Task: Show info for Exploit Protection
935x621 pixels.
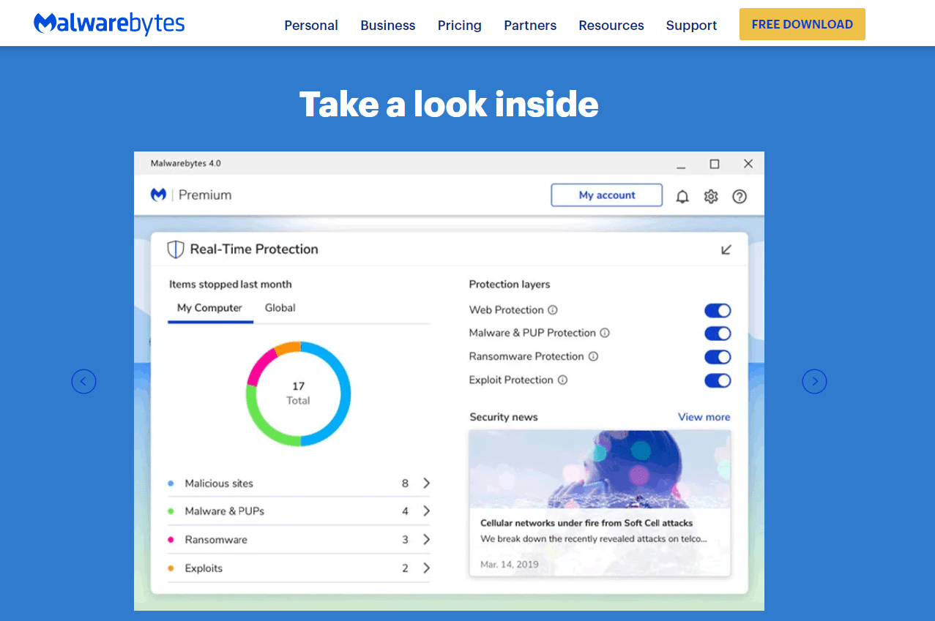Action: coord(562,380)
